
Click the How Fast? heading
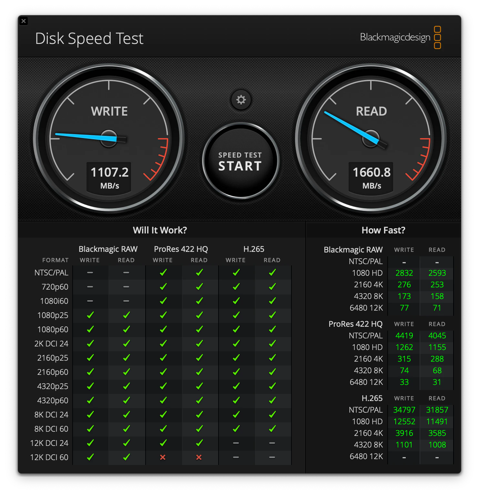point(383,230)
